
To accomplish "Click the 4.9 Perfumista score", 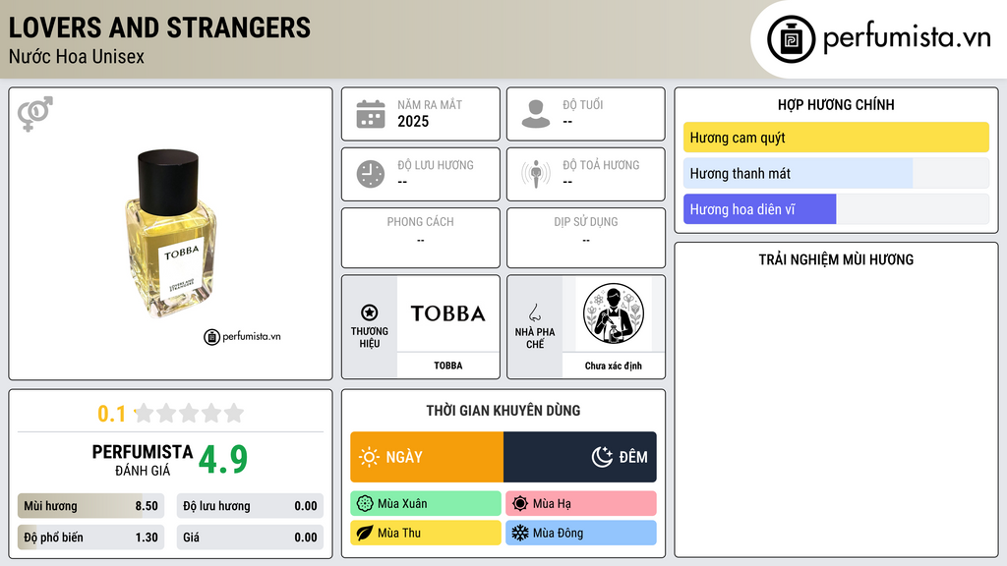I will click(223, 460).
